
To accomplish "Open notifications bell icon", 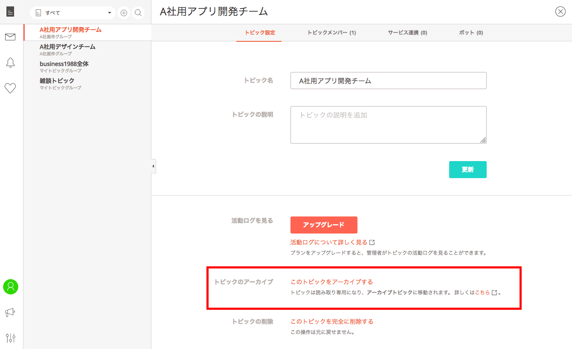I will [x=10, y=63].
